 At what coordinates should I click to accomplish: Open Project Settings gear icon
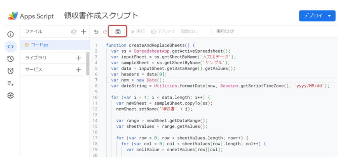(10, 96)
